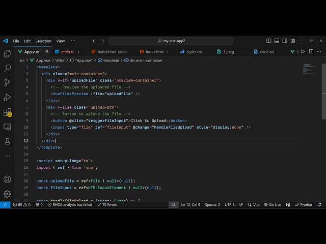Viewport: 326px width, 244px height.
Task: Click Go Live in status bar
Action: (272, 205)
